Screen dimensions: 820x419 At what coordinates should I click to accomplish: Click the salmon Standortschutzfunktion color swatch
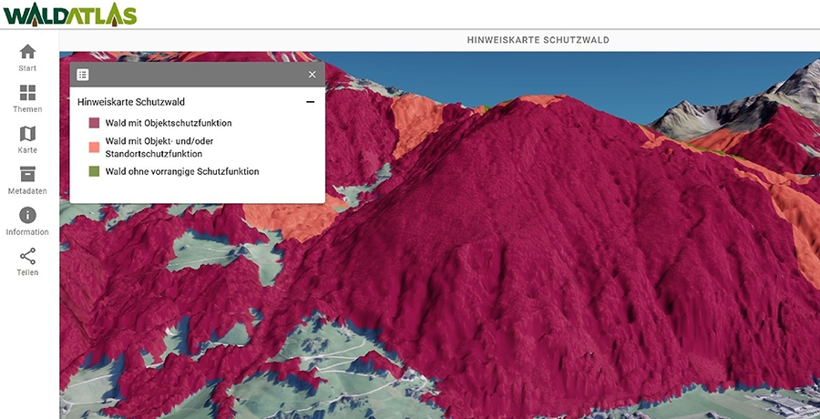[93, 147]
